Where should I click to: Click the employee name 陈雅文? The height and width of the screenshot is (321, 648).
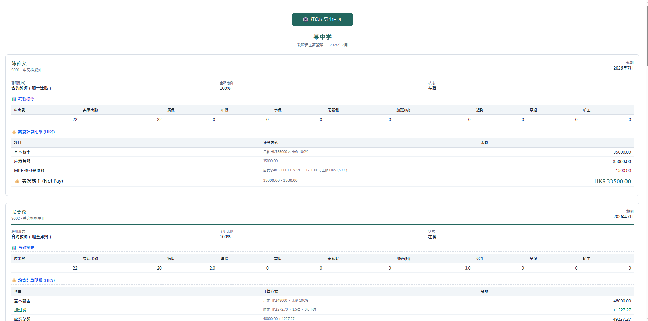pos(19,64)
